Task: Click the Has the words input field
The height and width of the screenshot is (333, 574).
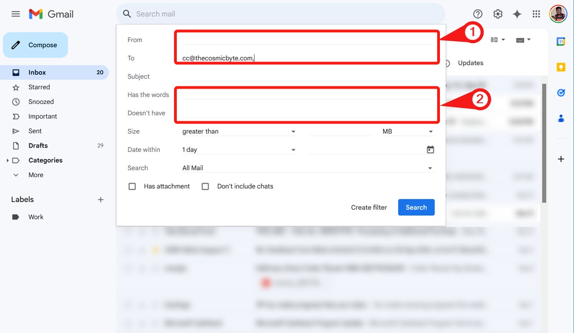Action: tap(307, 95)
